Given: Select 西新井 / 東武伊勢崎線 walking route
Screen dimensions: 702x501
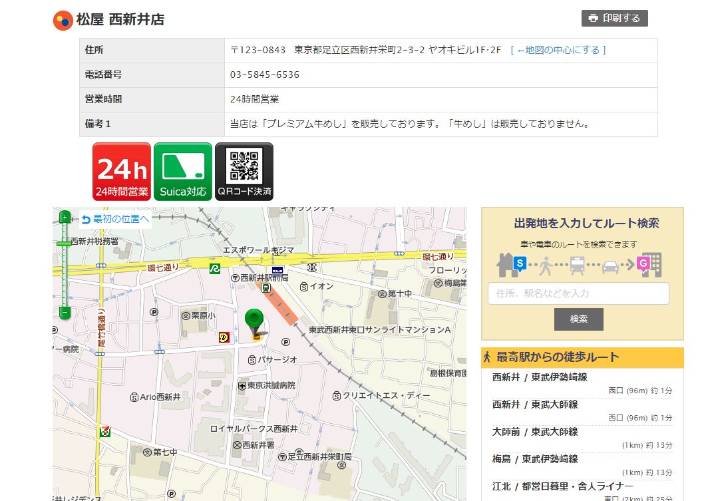Looking at the screenshot, I should [x=540, y=377].
